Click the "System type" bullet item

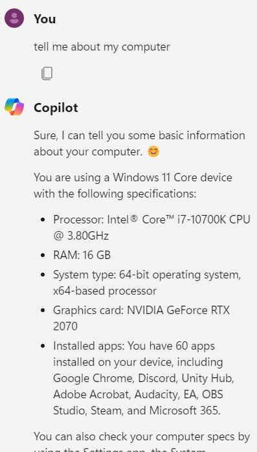(147, 283)
